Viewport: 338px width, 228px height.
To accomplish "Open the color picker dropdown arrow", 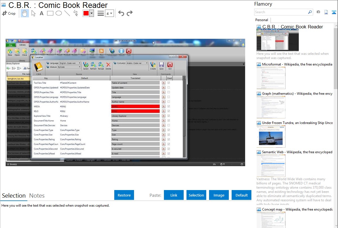I will pos(91,13).
